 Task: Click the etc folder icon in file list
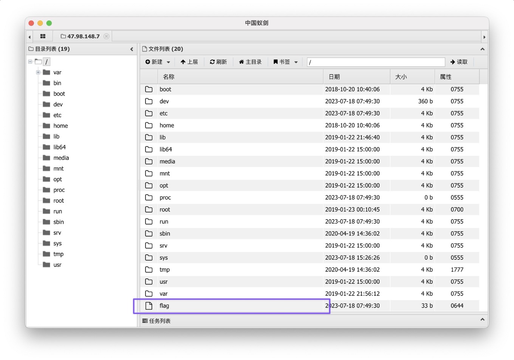tap(149, 113)
